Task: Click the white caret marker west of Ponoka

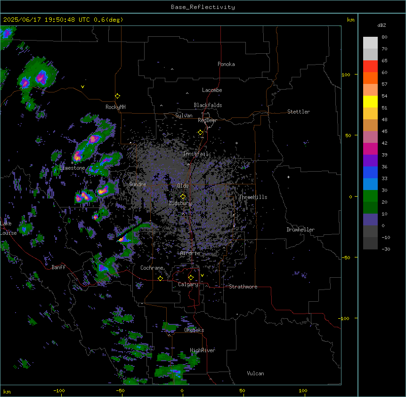Action: pos(172,69)
